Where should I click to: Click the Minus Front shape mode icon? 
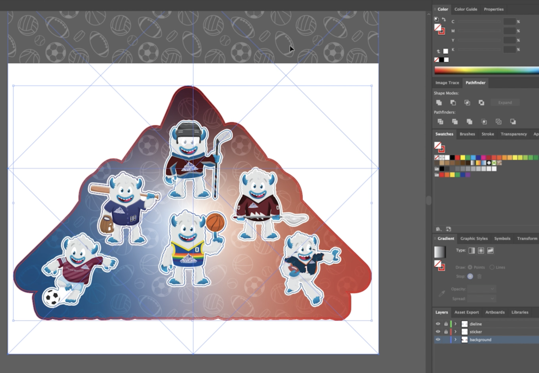(453, 103)
